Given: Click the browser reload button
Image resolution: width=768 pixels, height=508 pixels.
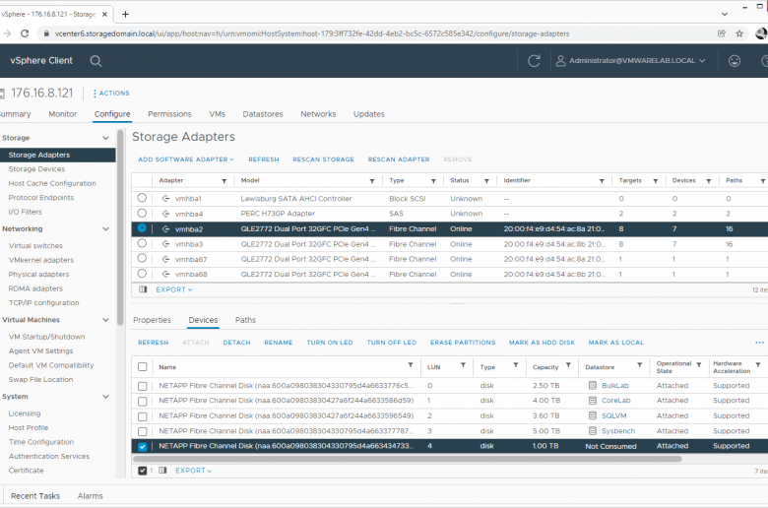Looking at the screenshot, I should click(25, 33).
